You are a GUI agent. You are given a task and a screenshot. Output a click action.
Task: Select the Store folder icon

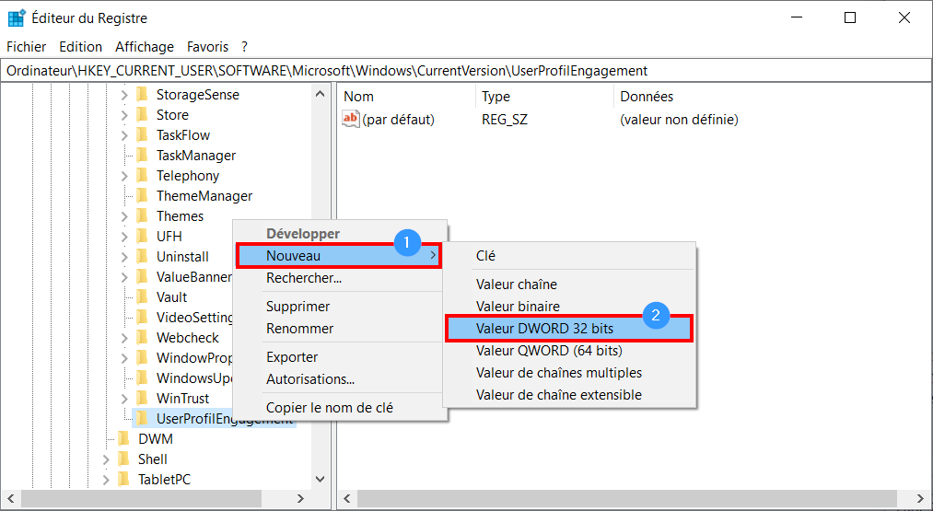[142, 115]
